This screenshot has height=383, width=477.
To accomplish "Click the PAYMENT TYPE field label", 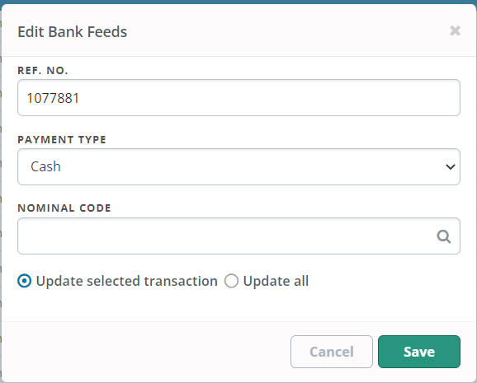I will (62, 140).
